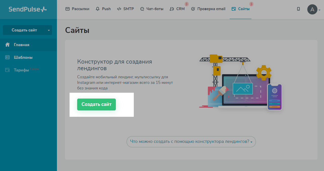324x171 pixels.
Task: Click the SendPulse logo
Action: [x=28, y=9]
